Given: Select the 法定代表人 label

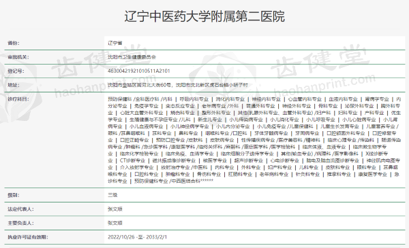Looking at the screenshot, I should tap(20, 209).
